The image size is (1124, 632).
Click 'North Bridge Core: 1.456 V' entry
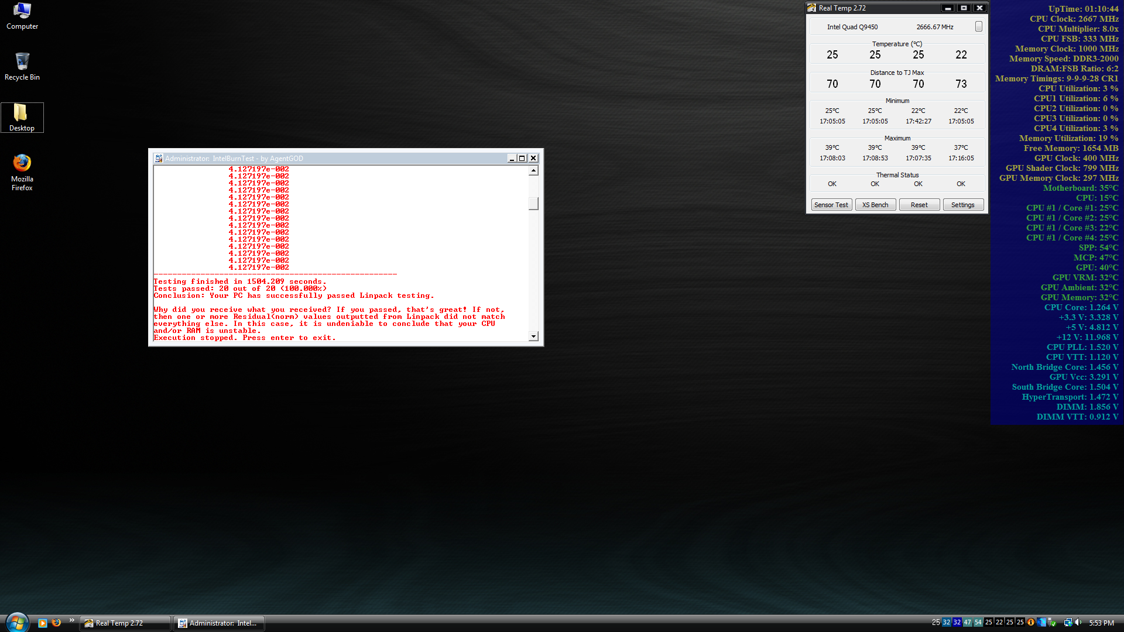[1065, 367]
